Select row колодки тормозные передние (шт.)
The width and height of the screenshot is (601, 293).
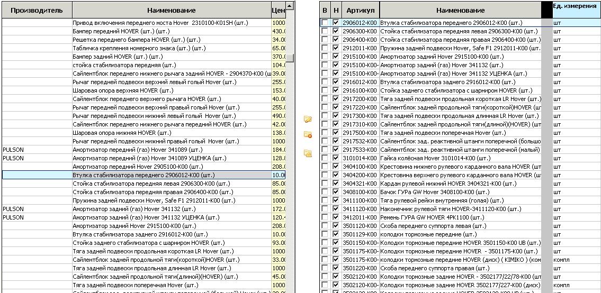coord(460,234)
